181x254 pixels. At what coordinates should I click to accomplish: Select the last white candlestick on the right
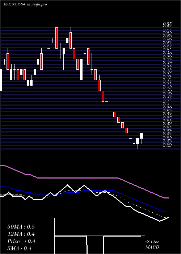click(x=142, y=136)
